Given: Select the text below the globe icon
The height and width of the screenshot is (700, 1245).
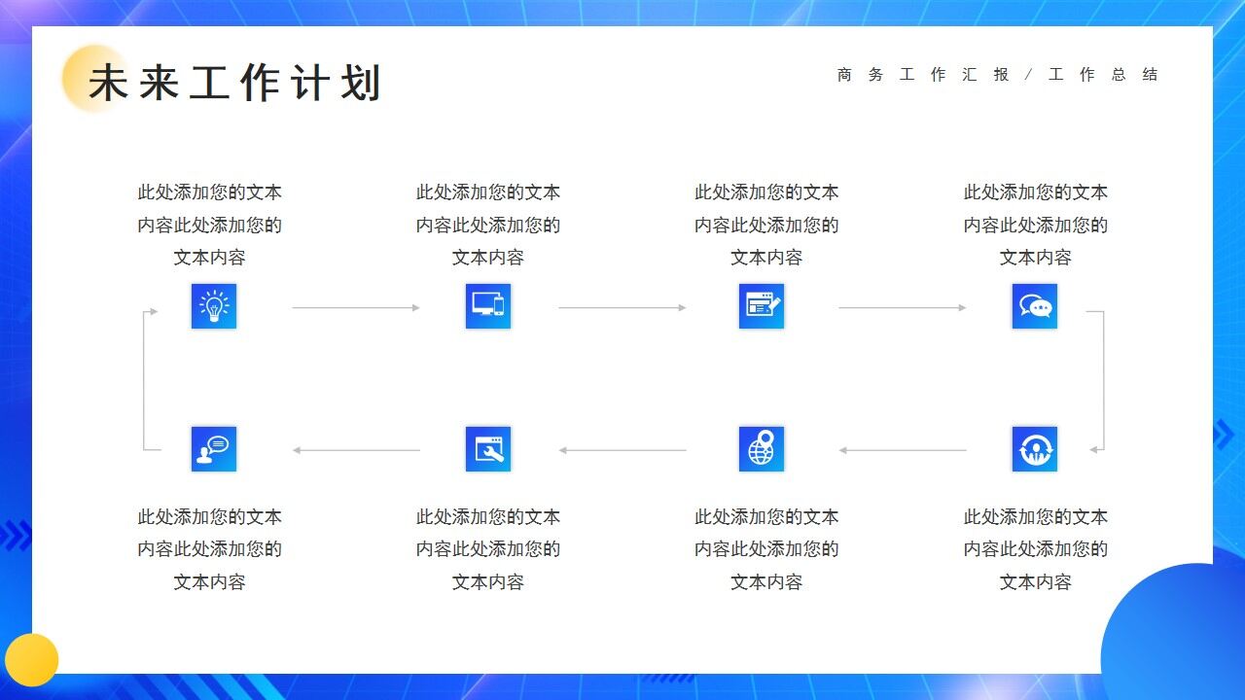Looking at the screenshot, I should click(766, 549).
